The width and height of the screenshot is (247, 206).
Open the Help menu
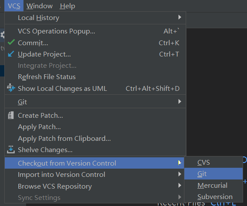coord(67,6)
